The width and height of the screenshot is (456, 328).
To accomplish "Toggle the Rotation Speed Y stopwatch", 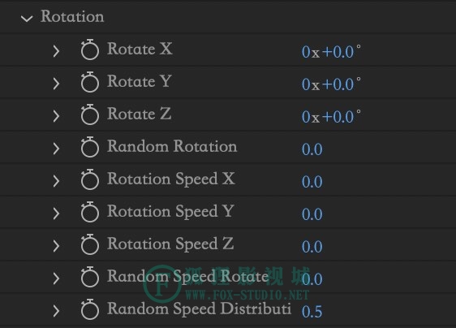I will point(89,212).
